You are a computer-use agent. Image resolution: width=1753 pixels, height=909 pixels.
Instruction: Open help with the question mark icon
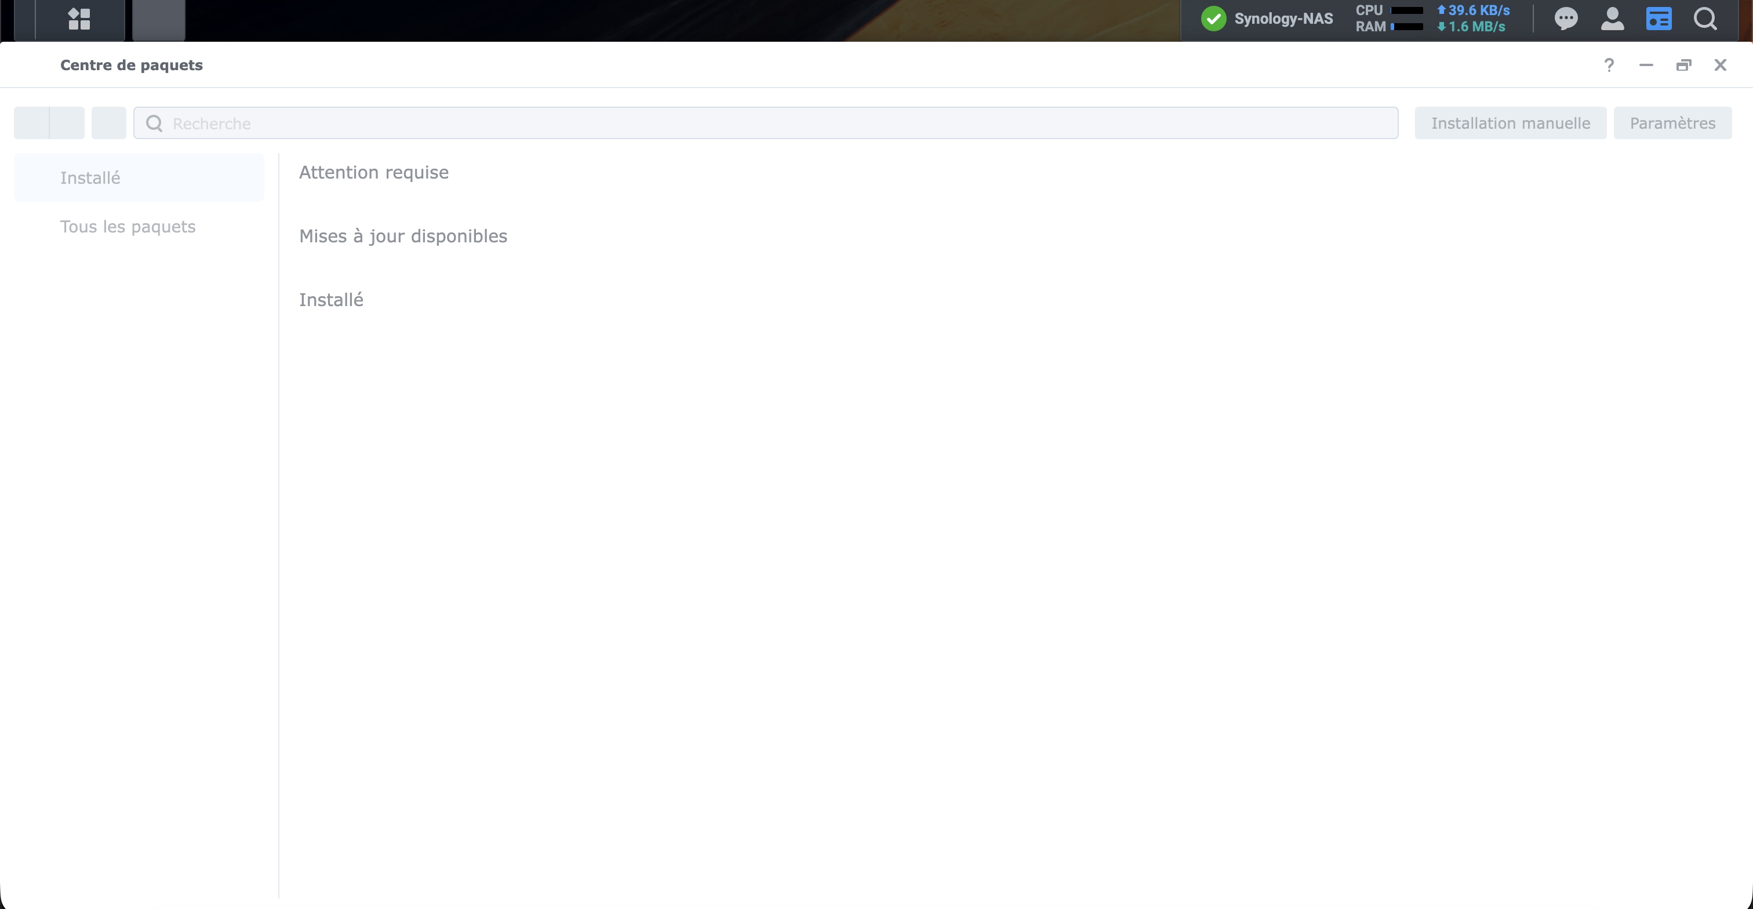click(1609, 64)
